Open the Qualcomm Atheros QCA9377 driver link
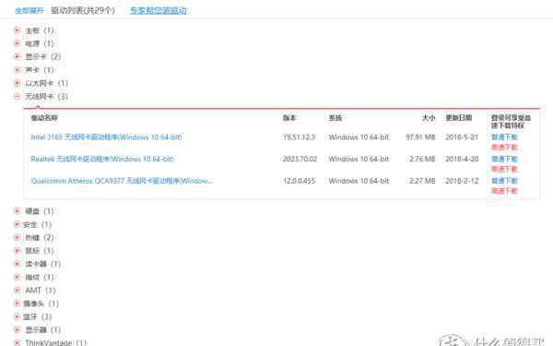The height and width of the screenshot is (346, 553). [x=122, y=181]
